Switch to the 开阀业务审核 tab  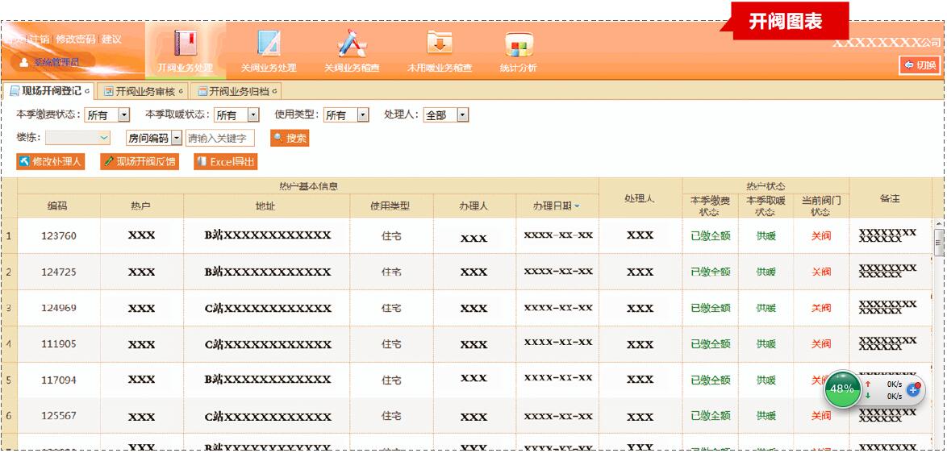click(x=144, y=91)
